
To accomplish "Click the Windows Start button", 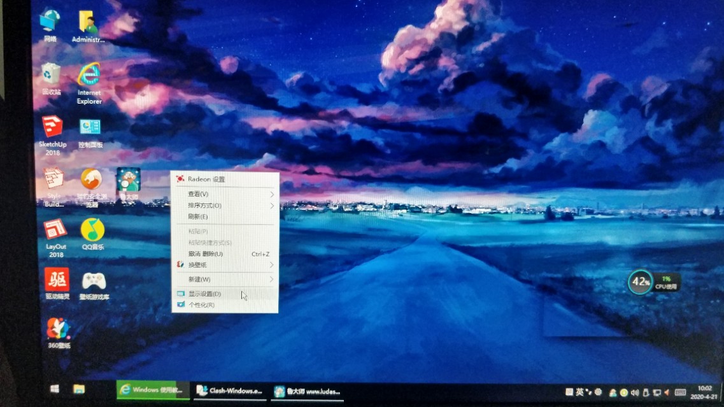I will click(55, 389).
